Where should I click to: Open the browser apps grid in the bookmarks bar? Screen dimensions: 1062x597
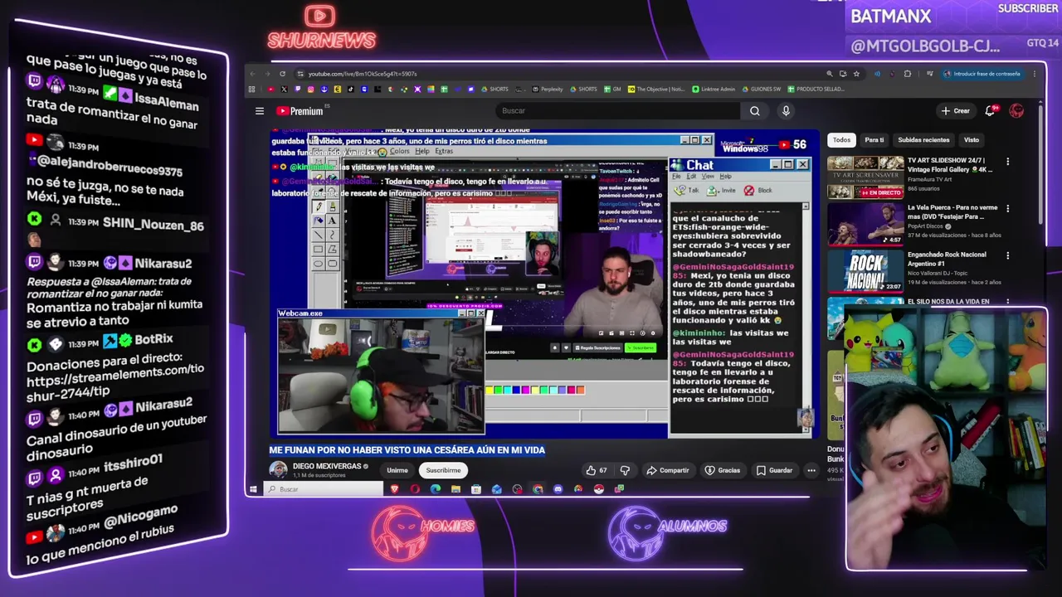click(x=252, y=90)
